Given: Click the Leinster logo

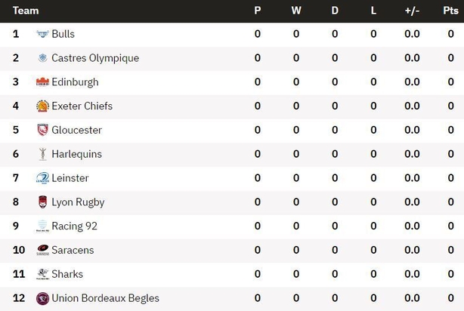Looking at the screenshot, I should 42,178.
